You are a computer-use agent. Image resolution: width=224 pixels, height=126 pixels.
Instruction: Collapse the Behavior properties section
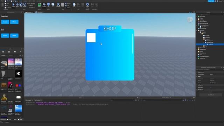(x=197, y=85)
